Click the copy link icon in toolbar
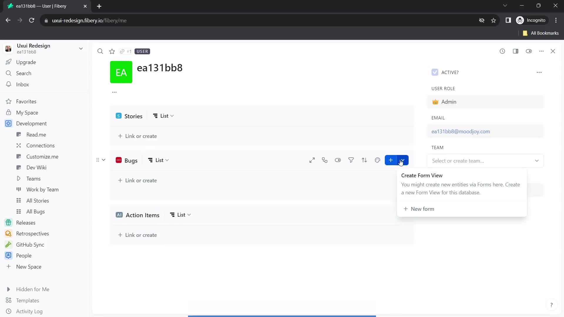Screen dimensions: 564x317 pyautogui.click(x=122, y=51)
